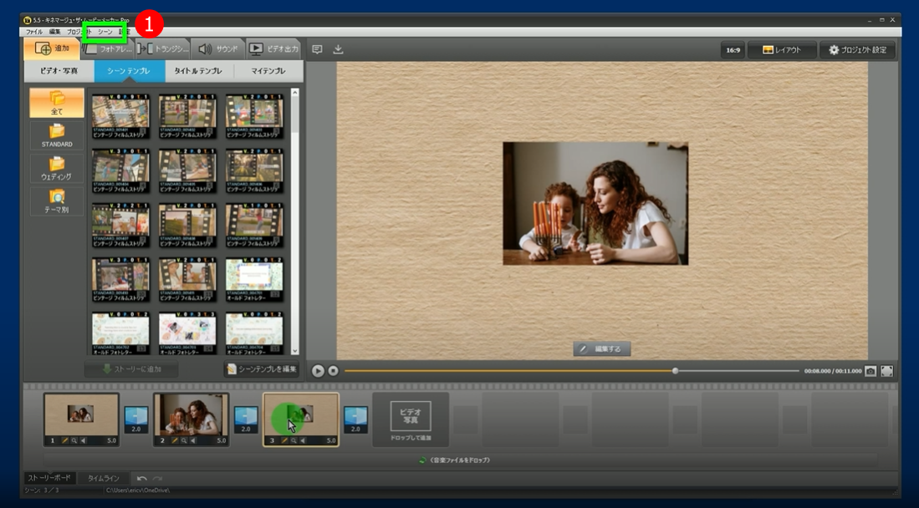
Task: Select the 全て folder category
Action: [x=57, y=103]
